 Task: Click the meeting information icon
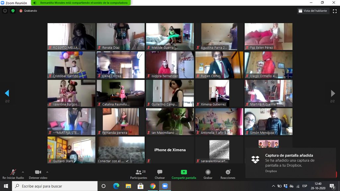tap(5, 11)
